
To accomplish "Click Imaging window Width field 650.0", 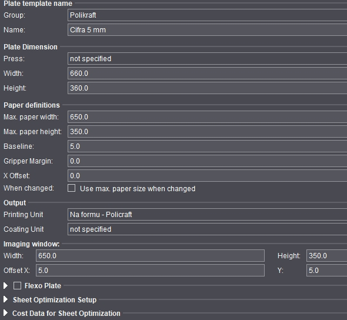I will coord(150,256).
